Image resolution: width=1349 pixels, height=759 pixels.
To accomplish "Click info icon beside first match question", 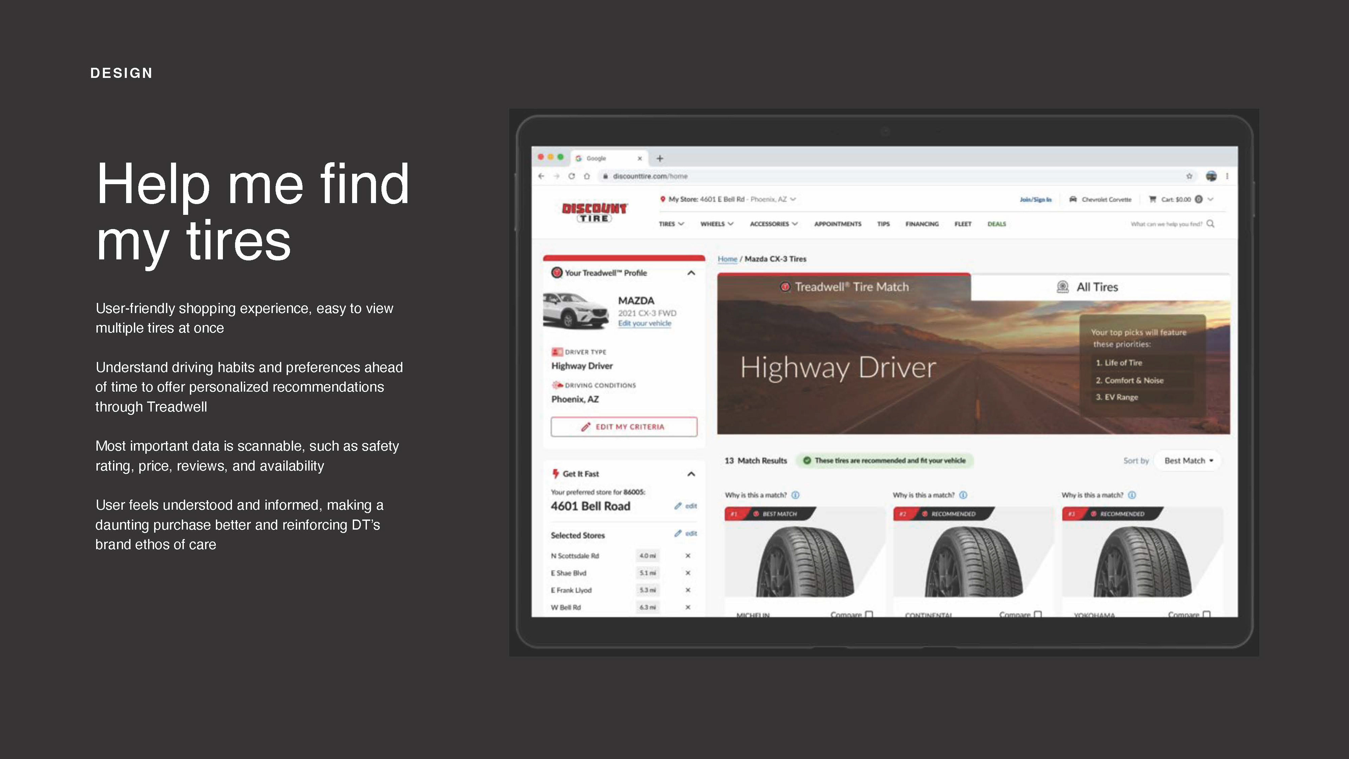I will click(795, 495).
